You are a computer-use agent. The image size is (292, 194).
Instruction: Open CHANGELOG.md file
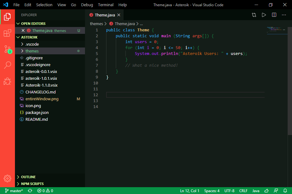tap(50, 92)
